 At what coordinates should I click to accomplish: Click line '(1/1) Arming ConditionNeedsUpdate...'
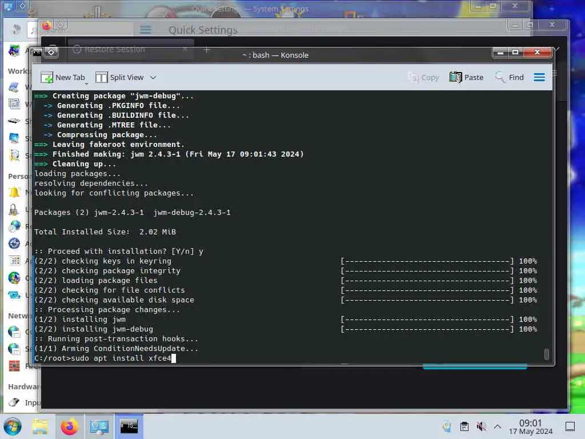(117, 348)
